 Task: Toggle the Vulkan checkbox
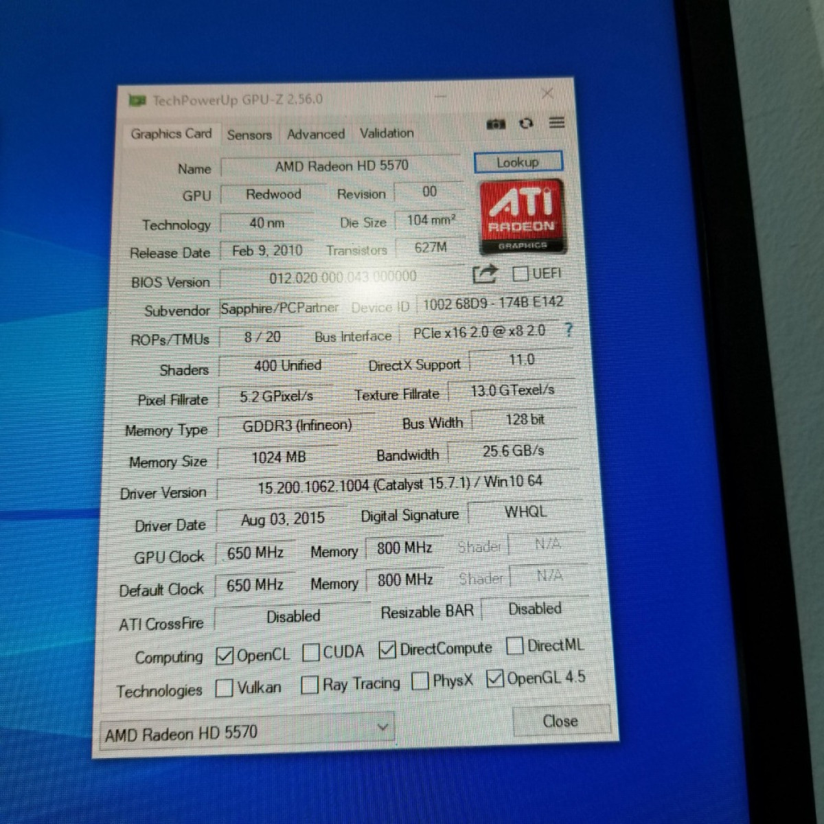tap(224, 688)
